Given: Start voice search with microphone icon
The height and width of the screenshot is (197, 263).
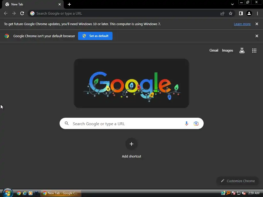Looking at the screenshot, I should 186,123.
